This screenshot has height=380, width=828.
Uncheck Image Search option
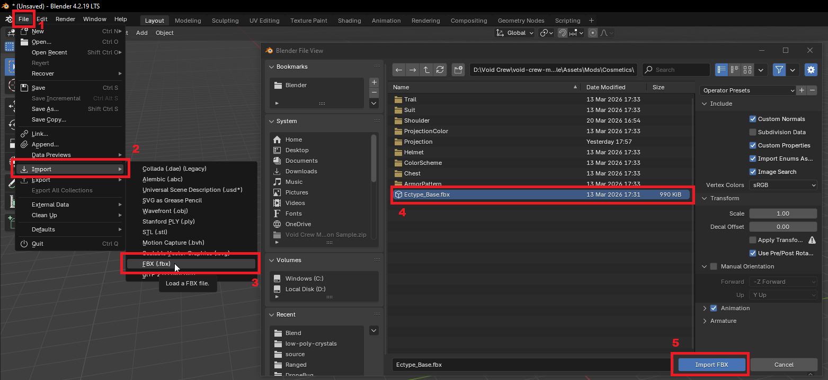(753, 172)
